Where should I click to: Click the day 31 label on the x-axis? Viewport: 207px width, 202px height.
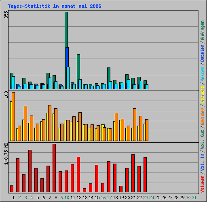point(194,198)
